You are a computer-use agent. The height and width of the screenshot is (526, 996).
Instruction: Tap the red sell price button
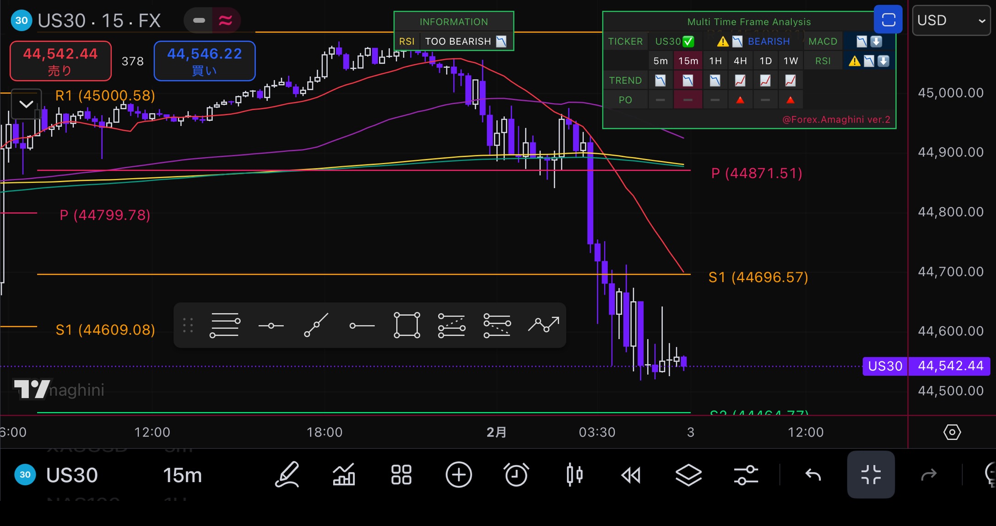coord(60,61)
